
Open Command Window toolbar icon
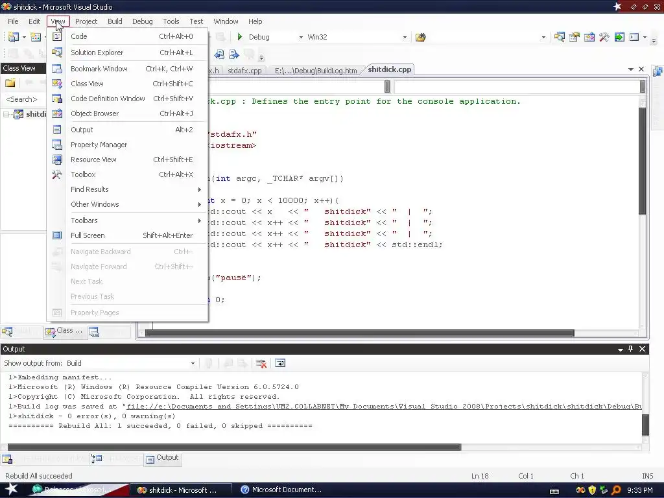tap(634, 37)
